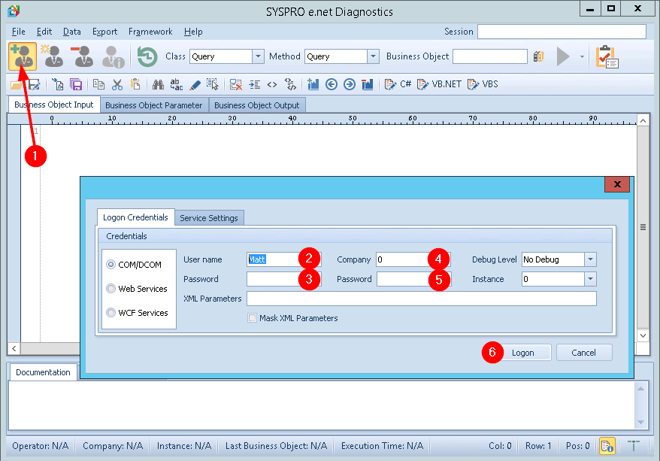Click the Find binoculars icon

point(158,85)
